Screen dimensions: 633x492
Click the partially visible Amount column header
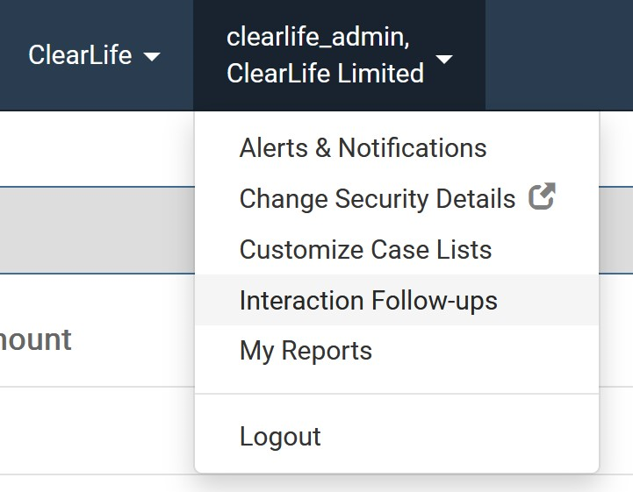coord(35,339)
